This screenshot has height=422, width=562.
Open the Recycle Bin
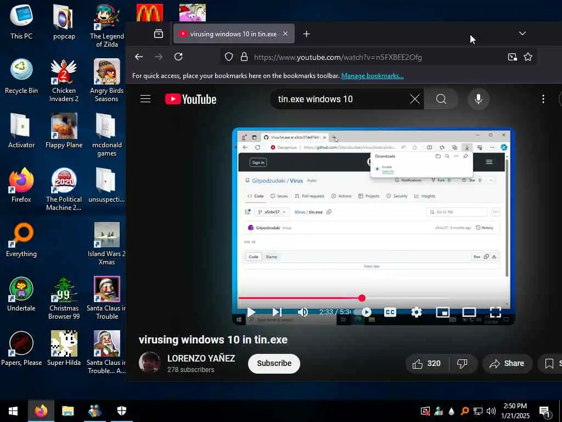click(x=21, y=76)
